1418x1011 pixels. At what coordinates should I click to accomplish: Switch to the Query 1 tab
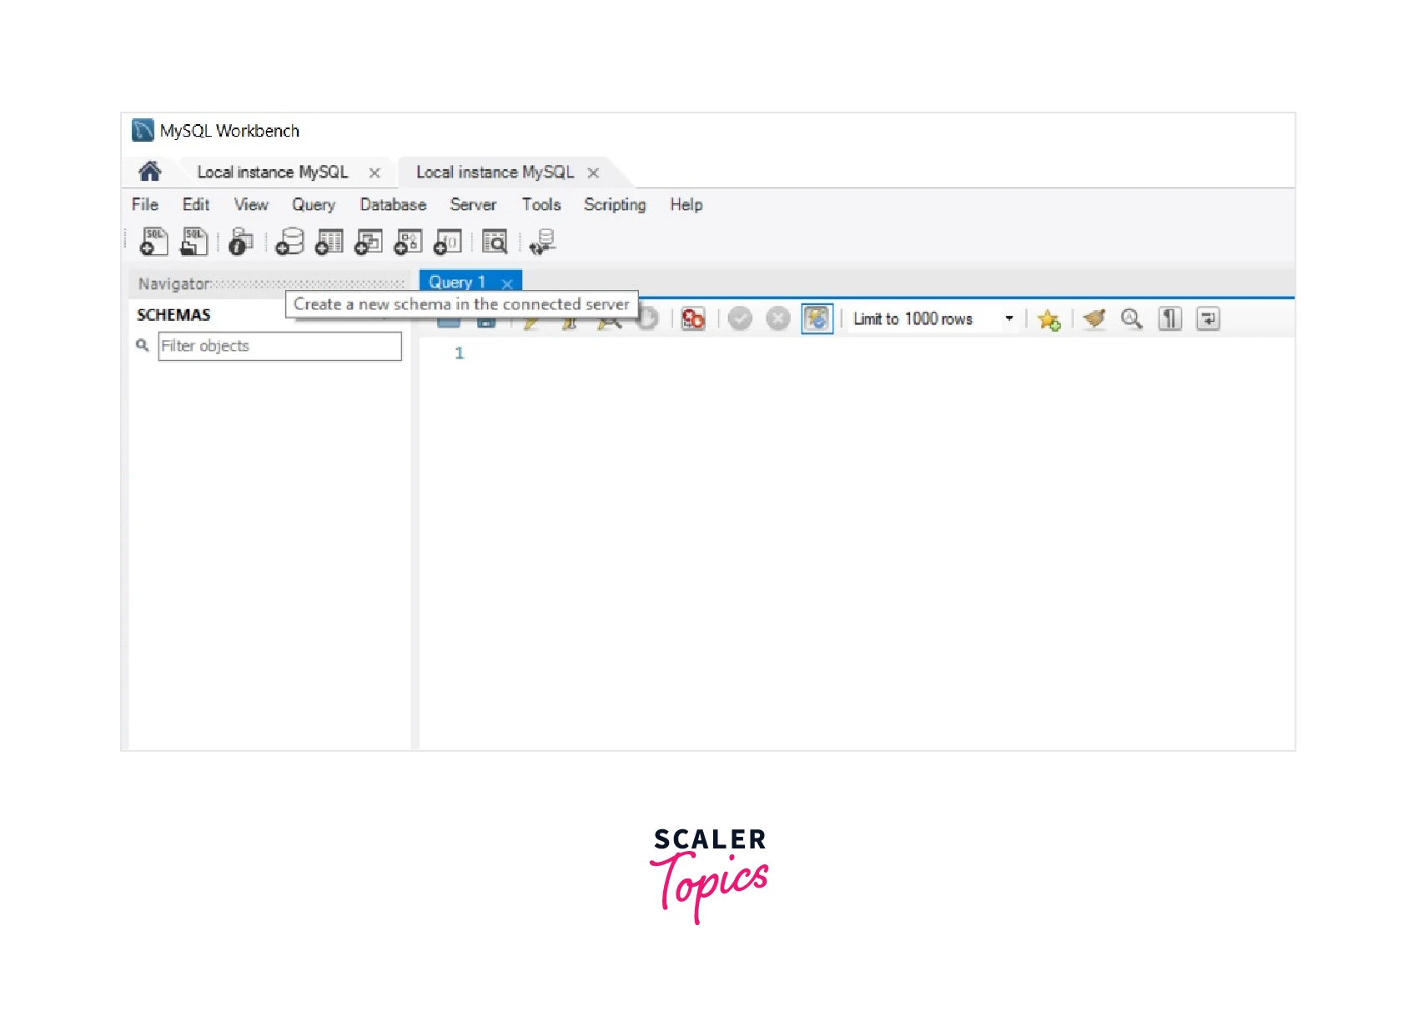point(457,283)
